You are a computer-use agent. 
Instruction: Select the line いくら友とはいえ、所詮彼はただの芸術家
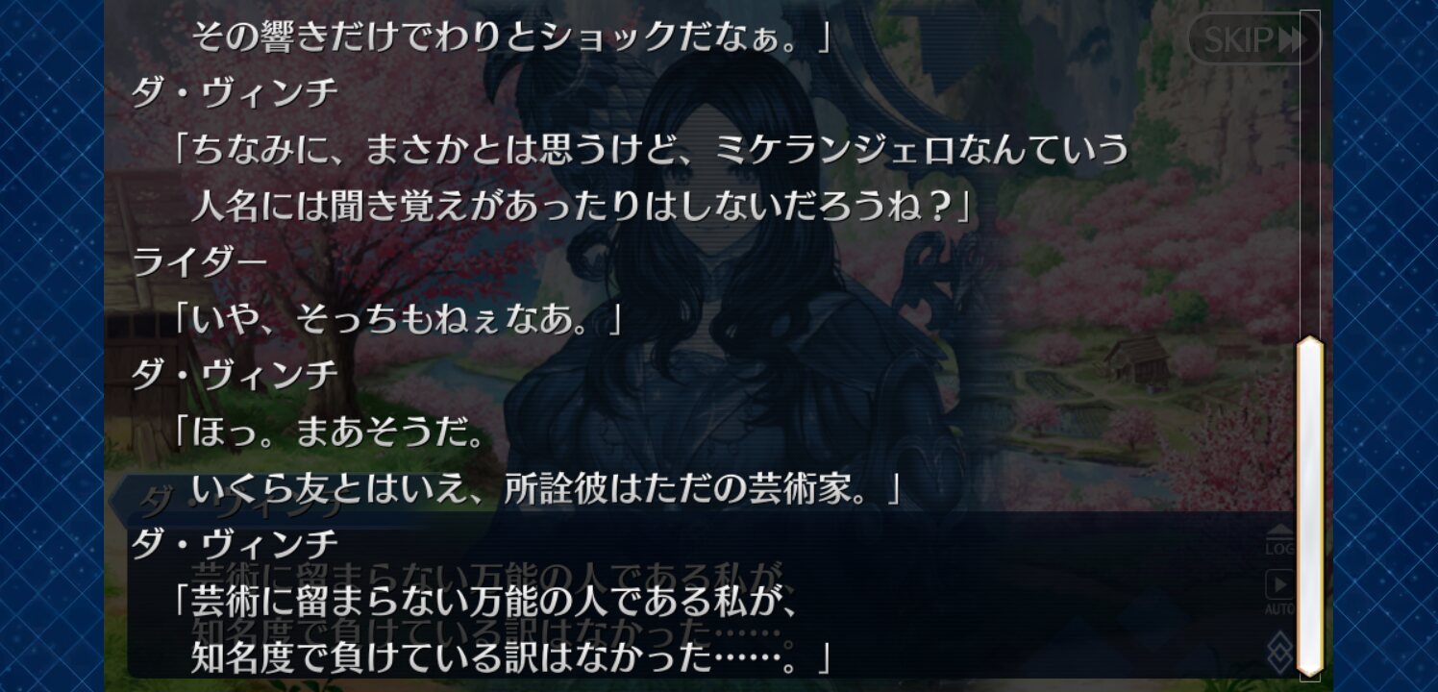[545, 490]
